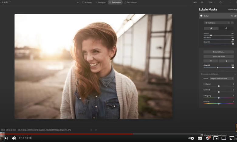Click the Textur öffnen button
The height and width of the screenshot is (142, 237).
(218, 52)
